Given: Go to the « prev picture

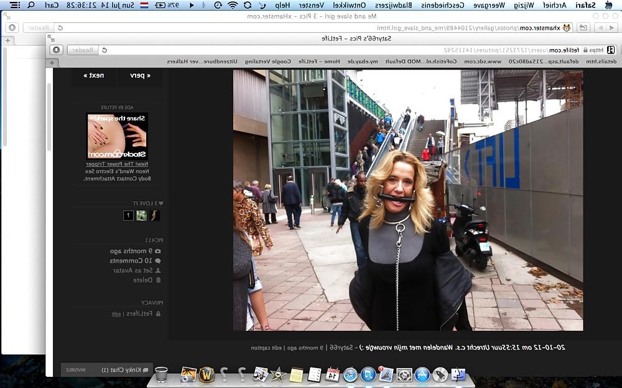Looking at the screenshot, I should pos(140,75).
